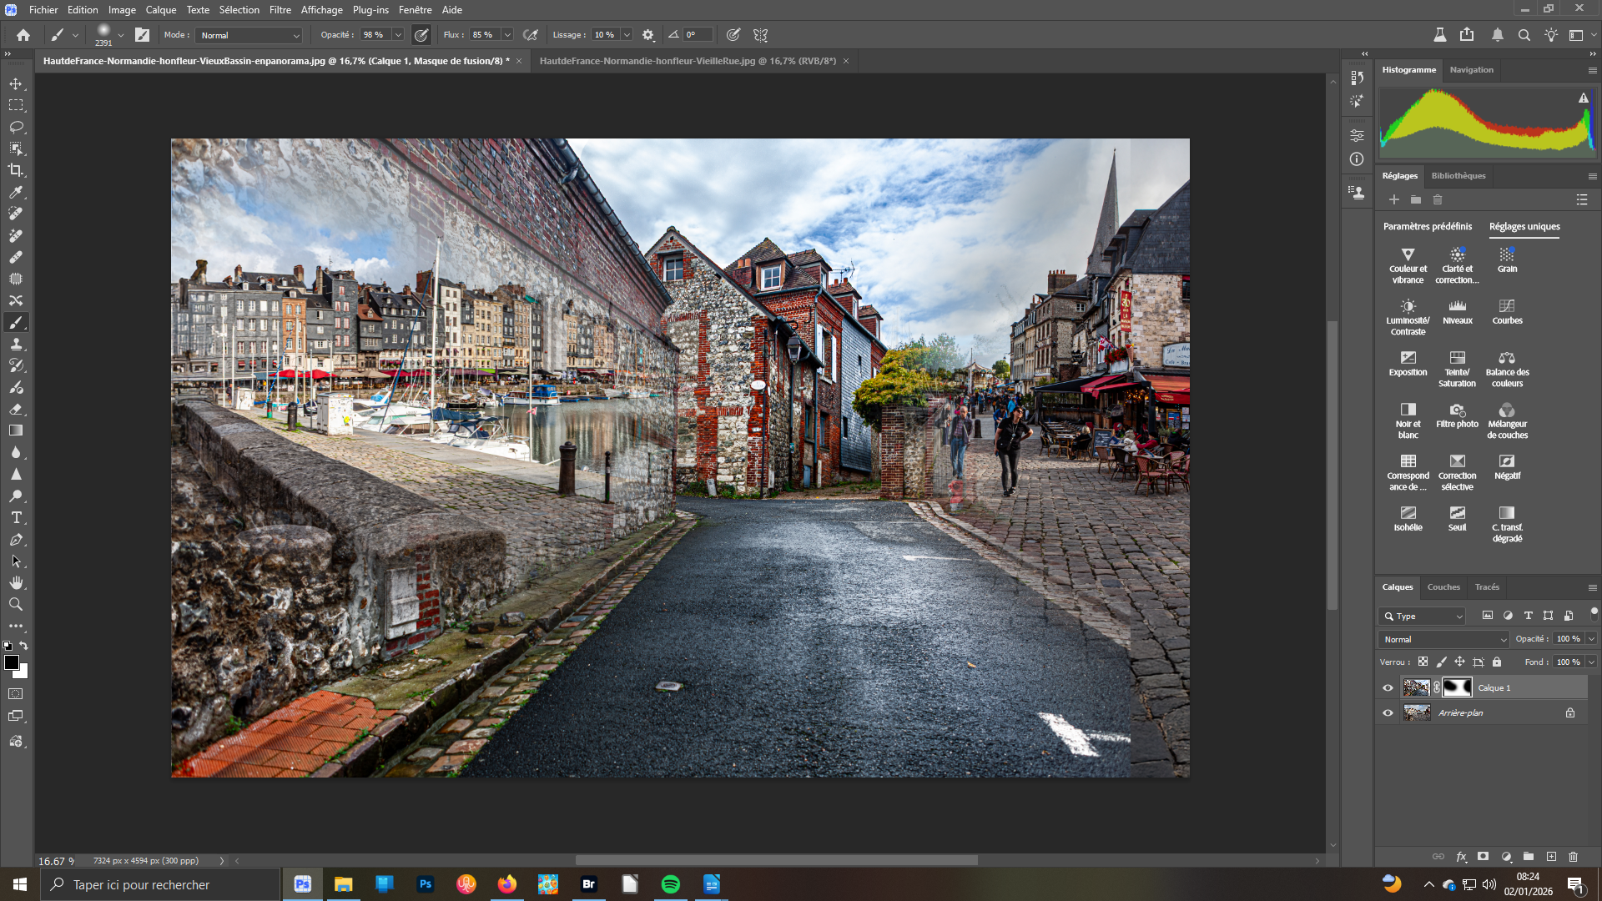Add a Niveaux adjustment
The width and height of the screenshot is (1602, 901).
1457,306
